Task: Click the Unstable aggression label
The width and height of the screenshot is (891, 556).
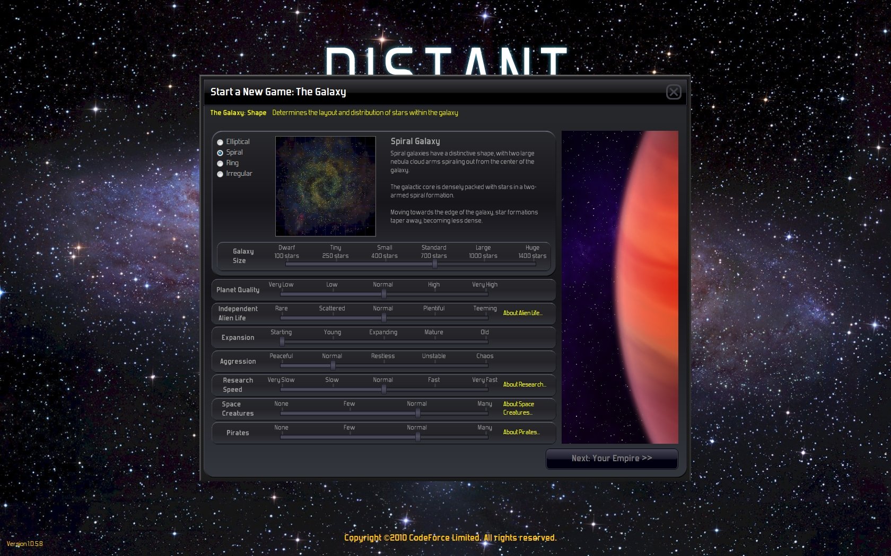Action: (x=434, y=356)
